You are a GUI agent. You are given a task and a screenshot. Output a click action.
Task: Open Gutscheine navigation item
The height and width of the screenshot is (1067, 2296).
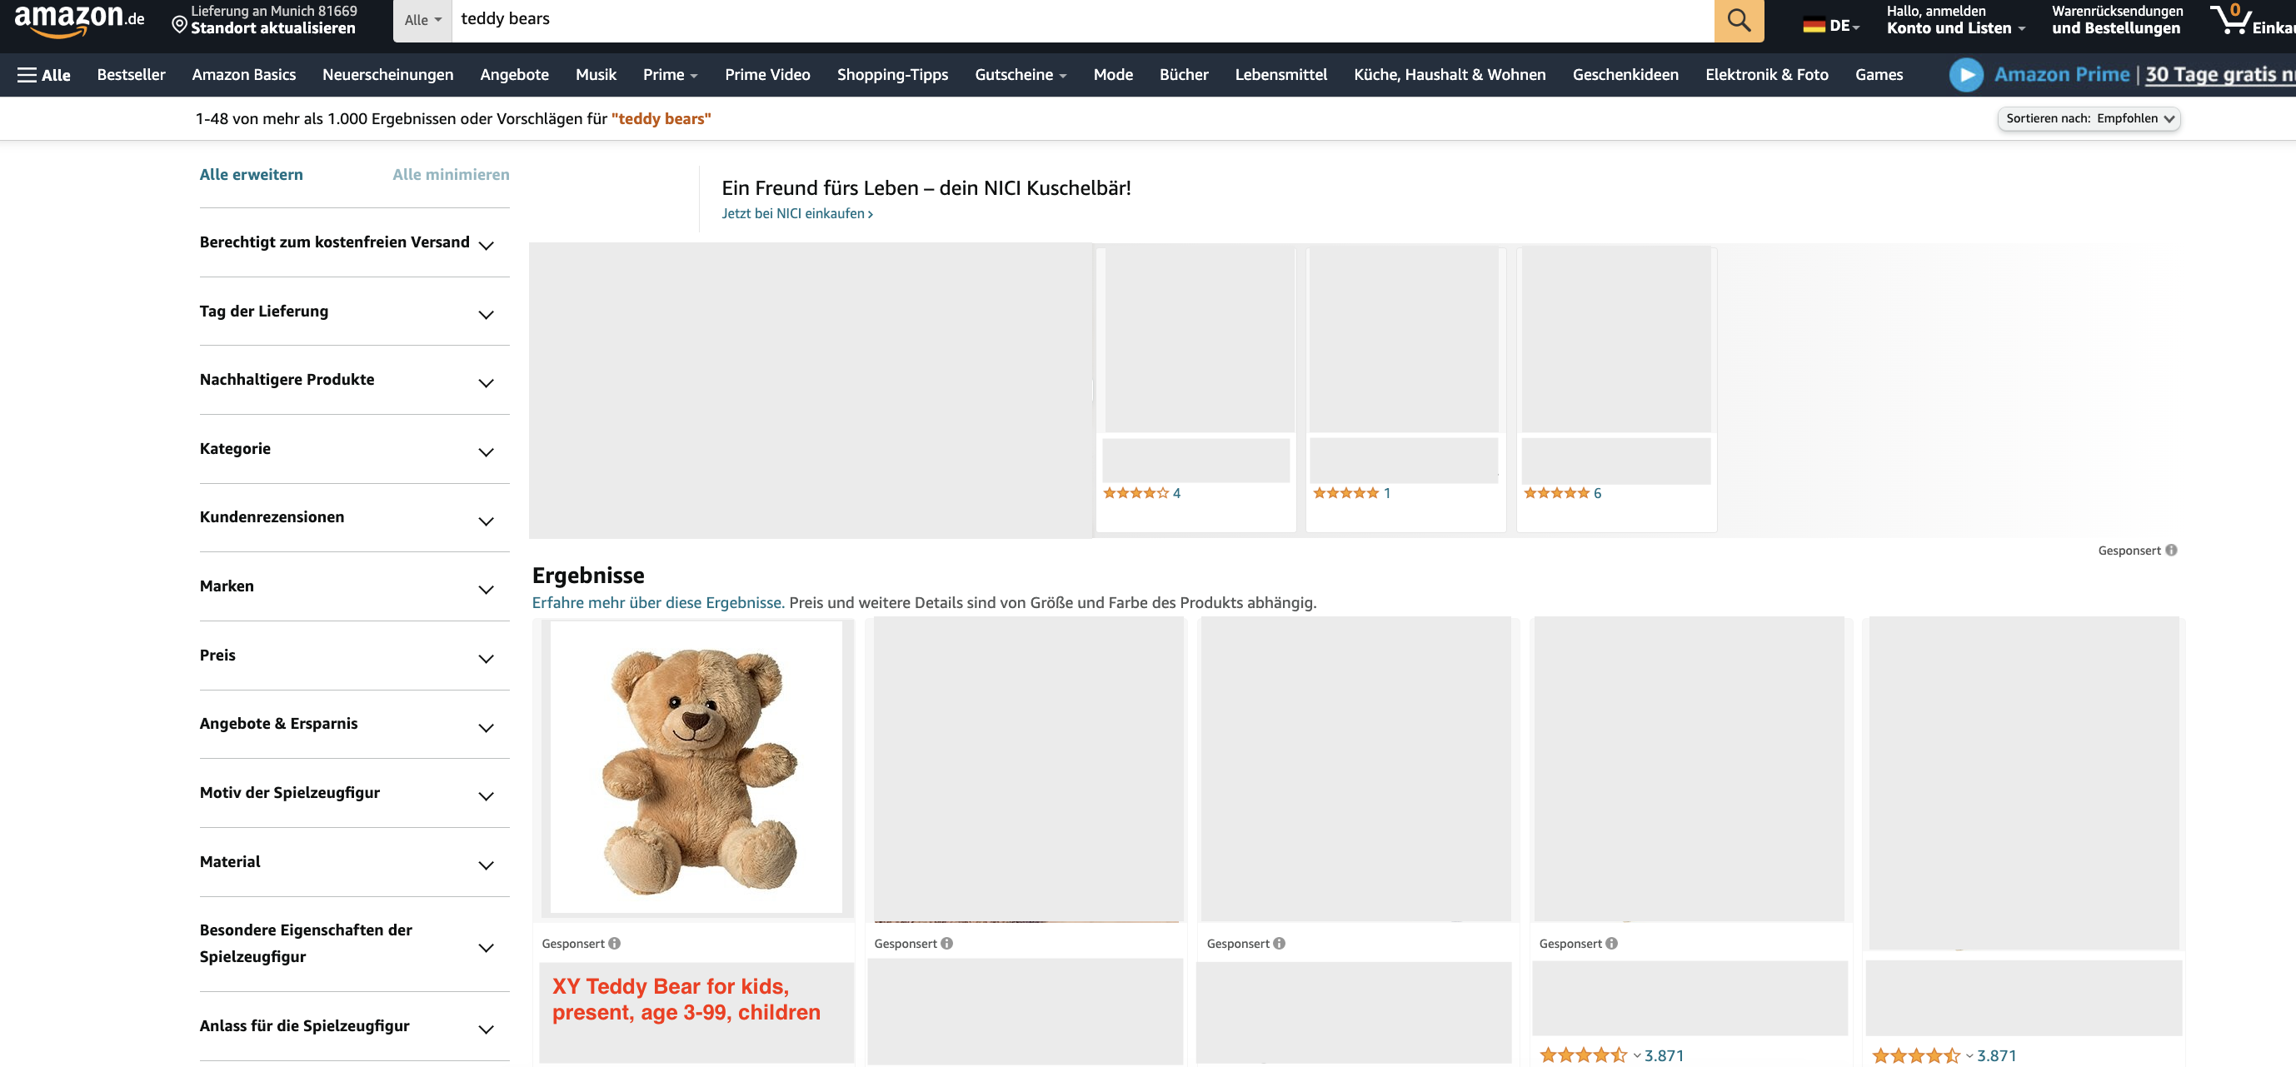point(1020,75)
